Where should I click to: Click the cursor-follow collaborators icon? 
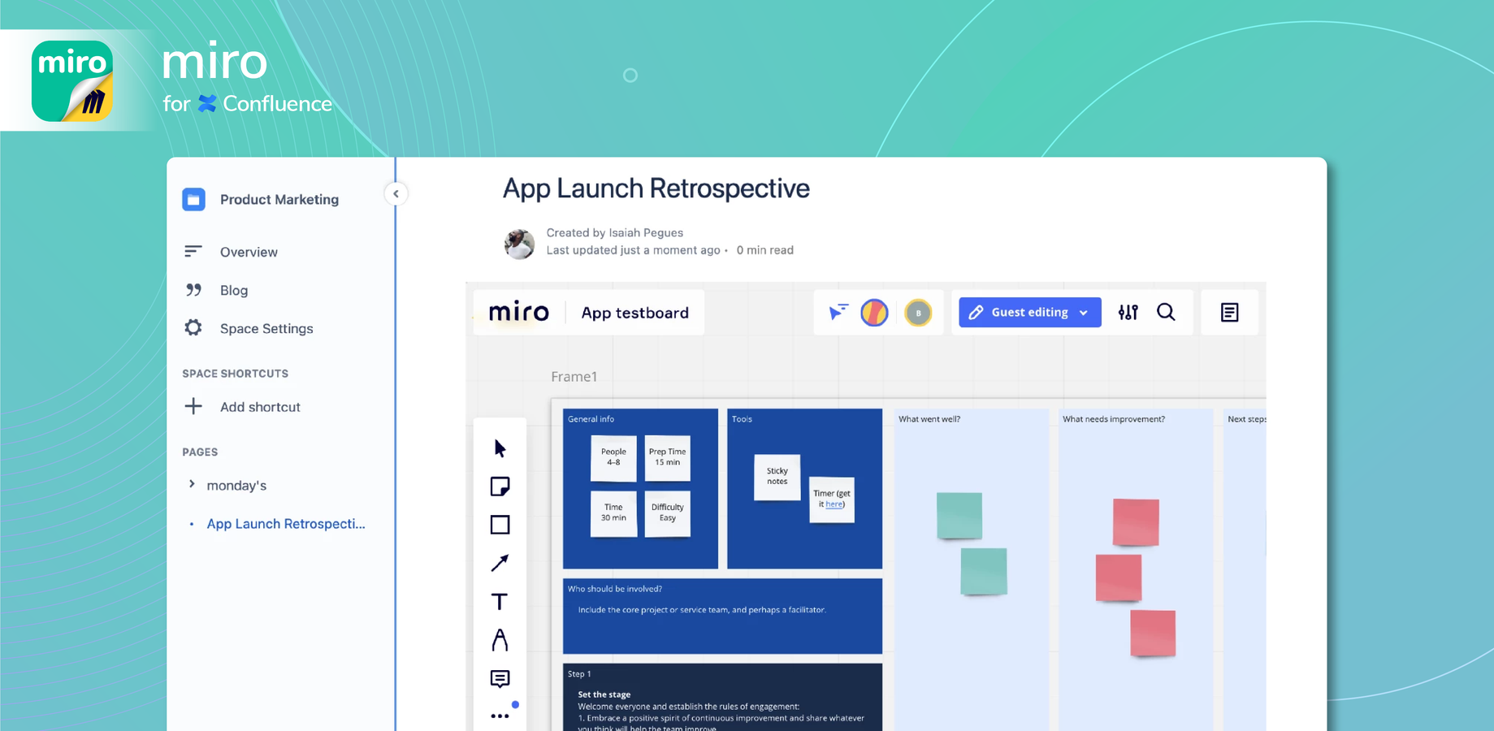tap(838, 312)
